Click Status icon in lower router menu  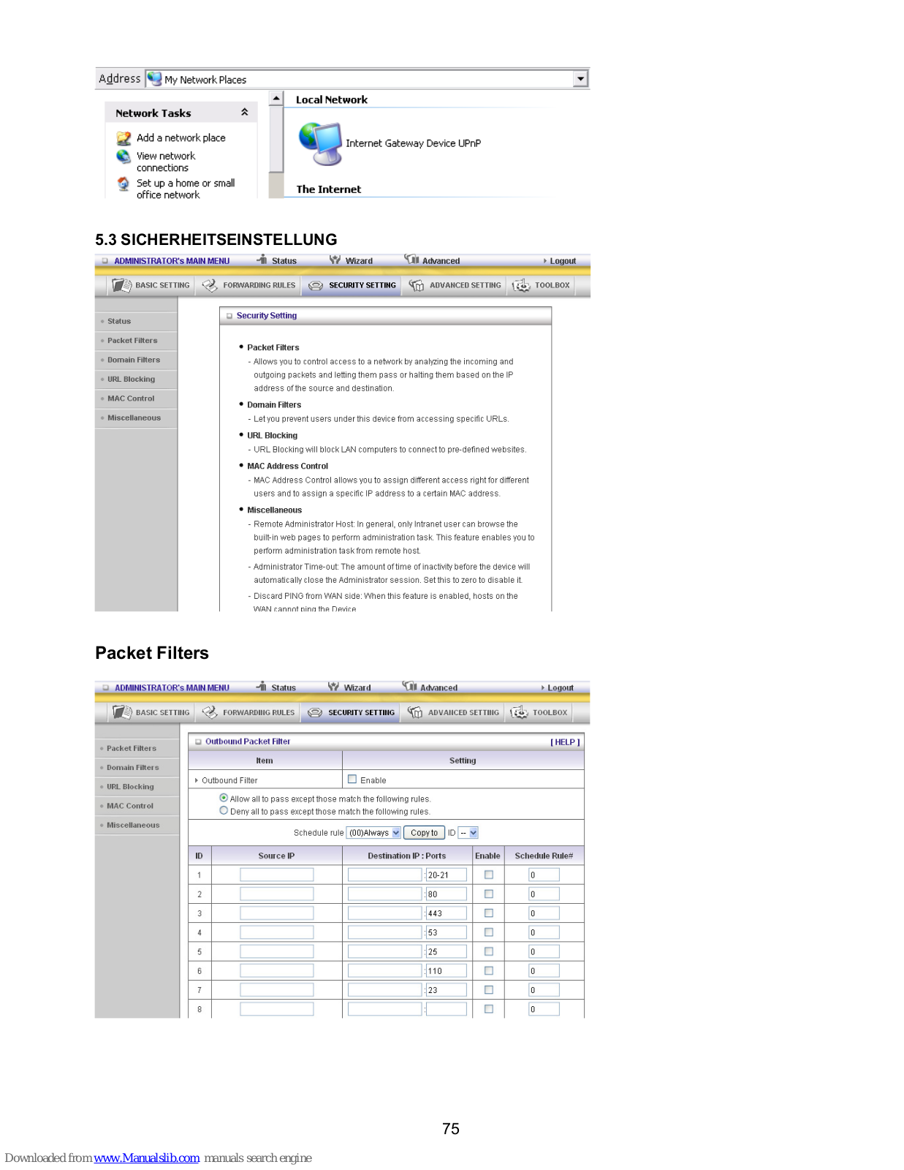261,687
